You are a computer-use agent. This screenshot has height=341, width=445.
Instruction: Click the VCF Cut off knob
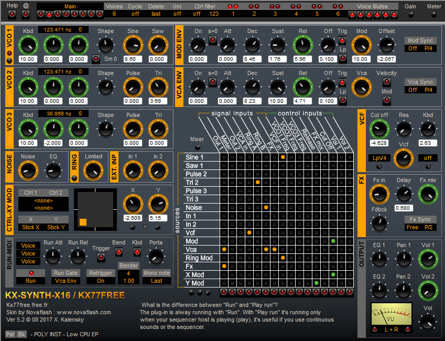[x=379, y=129]
